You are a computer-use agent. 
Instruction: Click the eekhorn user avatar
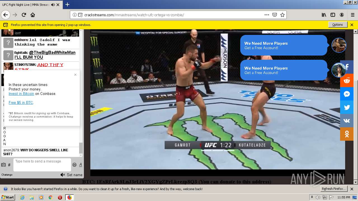[x=8, y=43]
